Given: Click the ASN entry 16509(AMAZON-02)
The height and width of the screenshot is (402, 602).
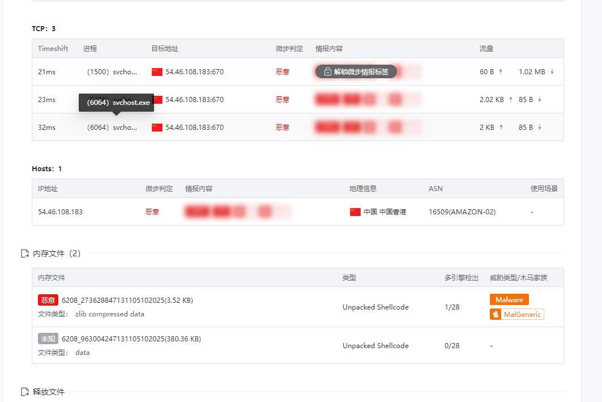Looking at the screenshot, I should (x=462, y=212).
